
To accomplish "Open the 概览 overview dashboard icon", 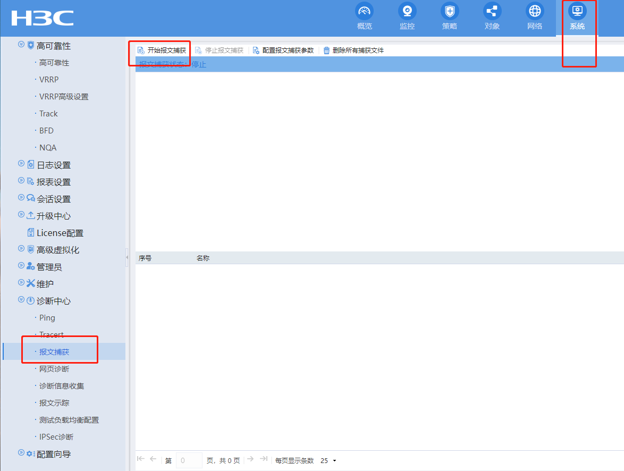I will (x=364, y=11).
